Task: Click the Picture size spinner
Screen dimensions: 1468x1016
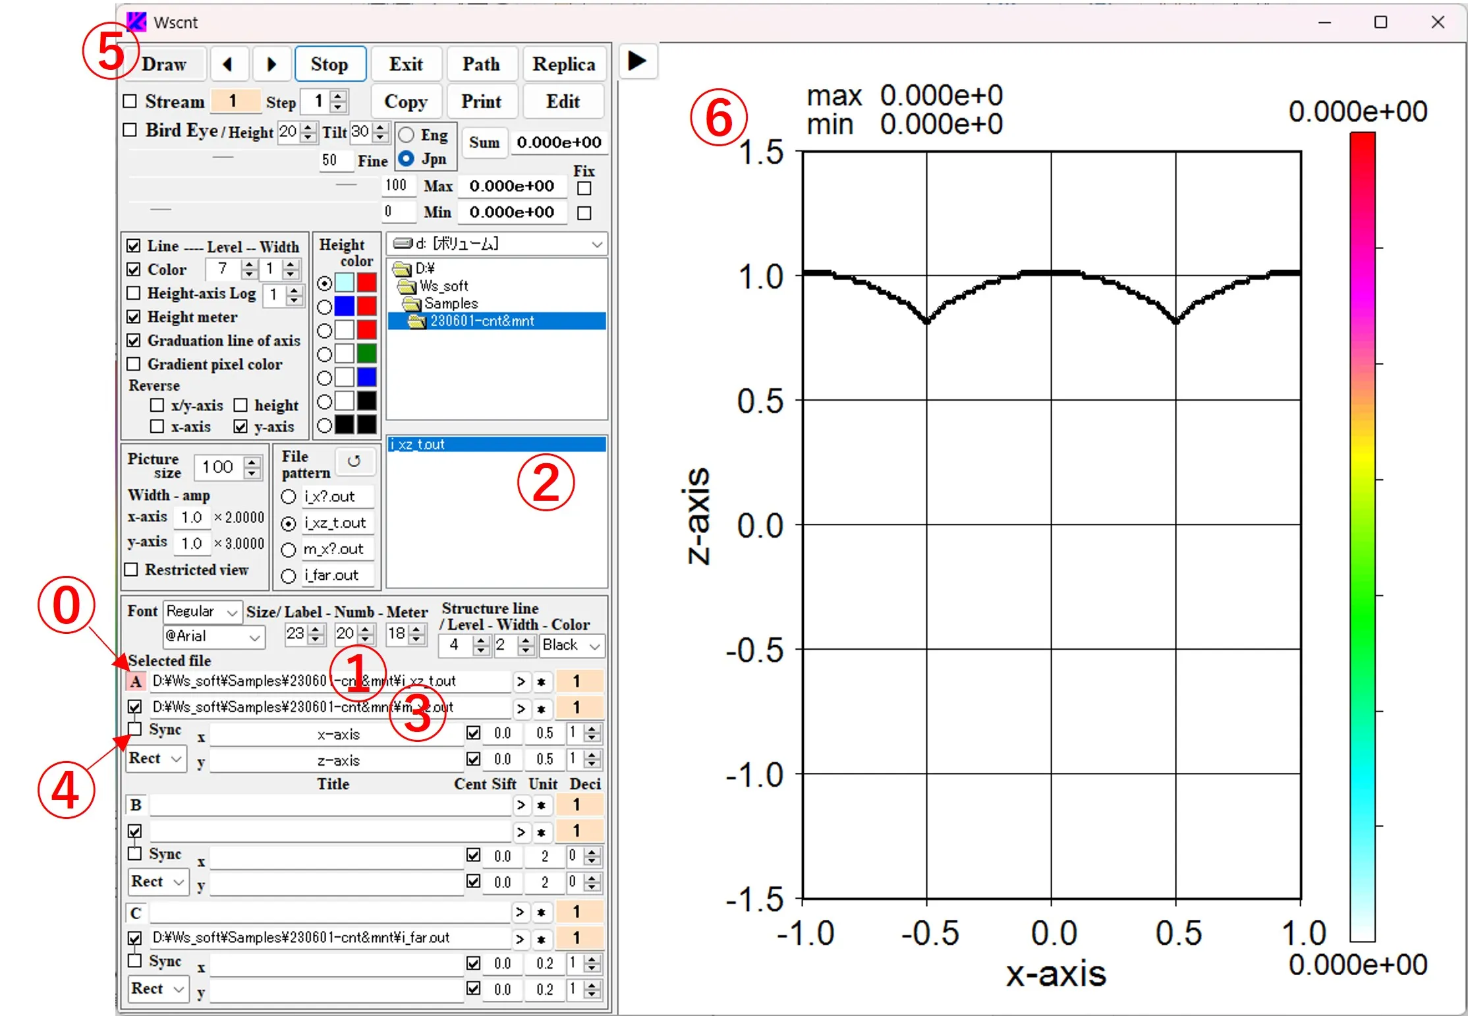Action: pyautogui.click(x=252, y=467)
